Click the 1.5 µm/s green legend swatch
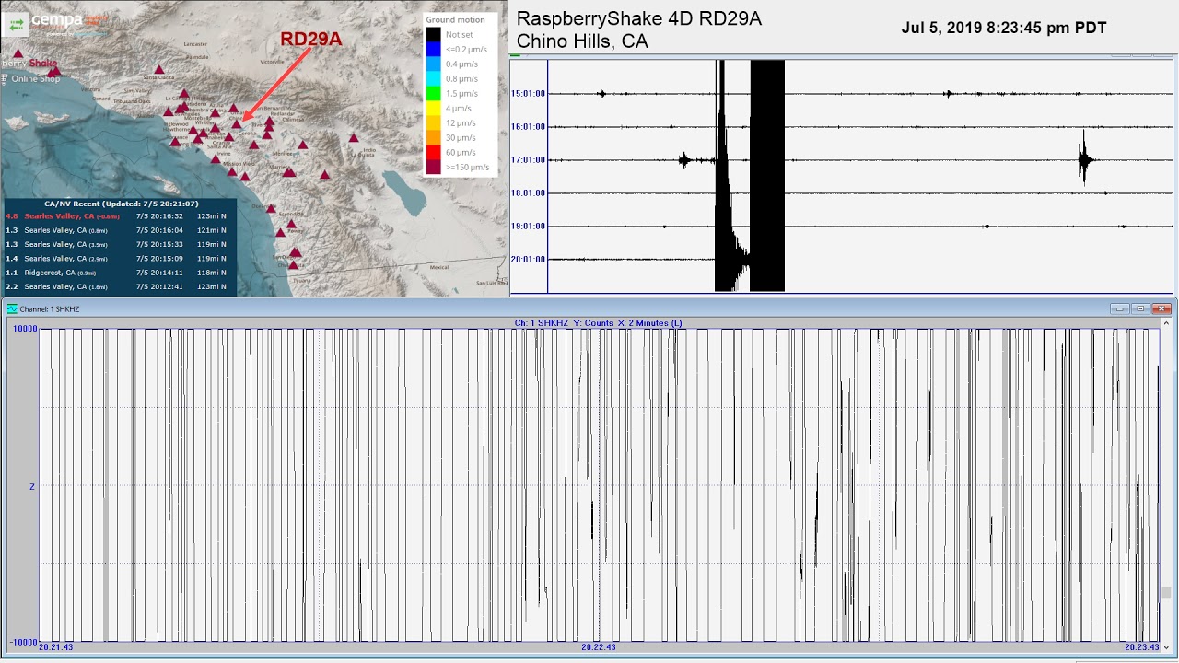 pyautogui.click(x=433, y=93)
